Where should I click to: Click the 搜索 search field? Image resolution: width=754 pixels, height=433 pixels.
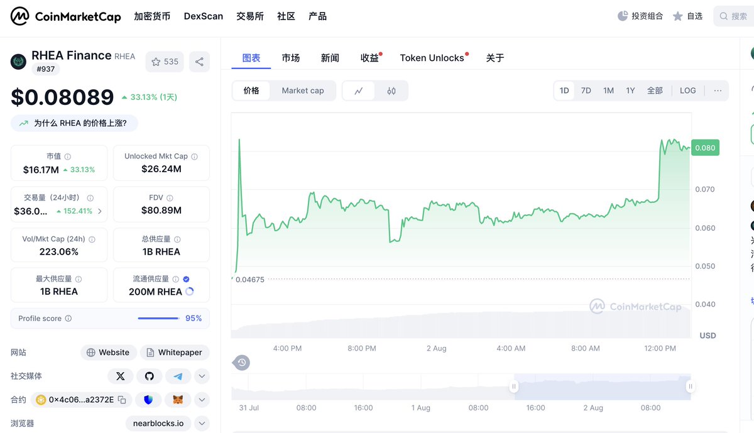734,16
